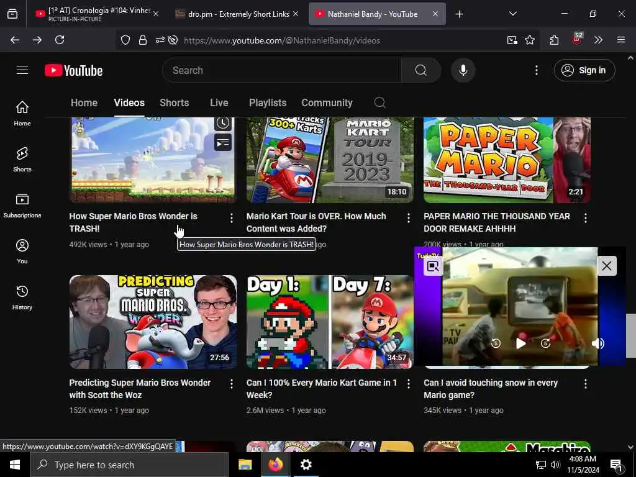Screen dimensions: 636x477
Task: Open channel Playlists tab
Action: (x=268, y=102)
